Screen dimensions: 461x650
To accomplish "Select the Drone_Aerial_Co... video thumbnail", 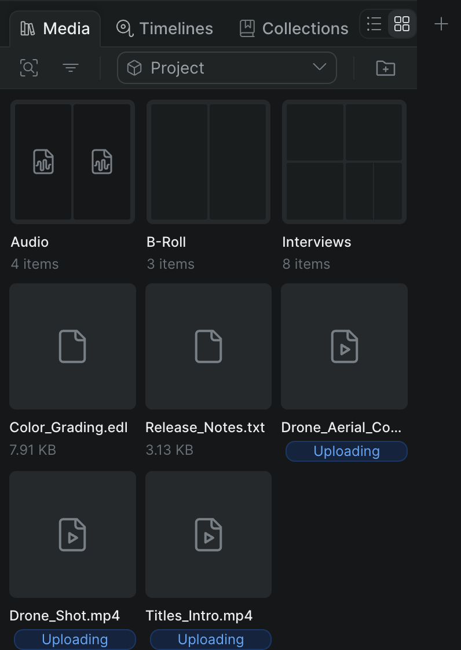I will [x=344, y=346].
